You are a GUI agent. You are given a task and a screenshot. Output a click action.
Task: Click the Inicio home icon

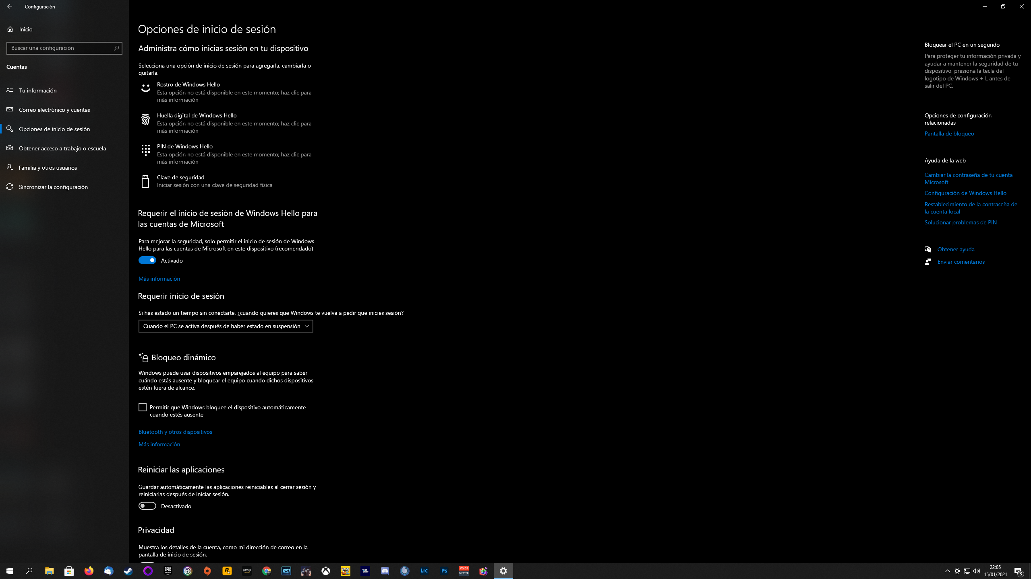point(10,29)
